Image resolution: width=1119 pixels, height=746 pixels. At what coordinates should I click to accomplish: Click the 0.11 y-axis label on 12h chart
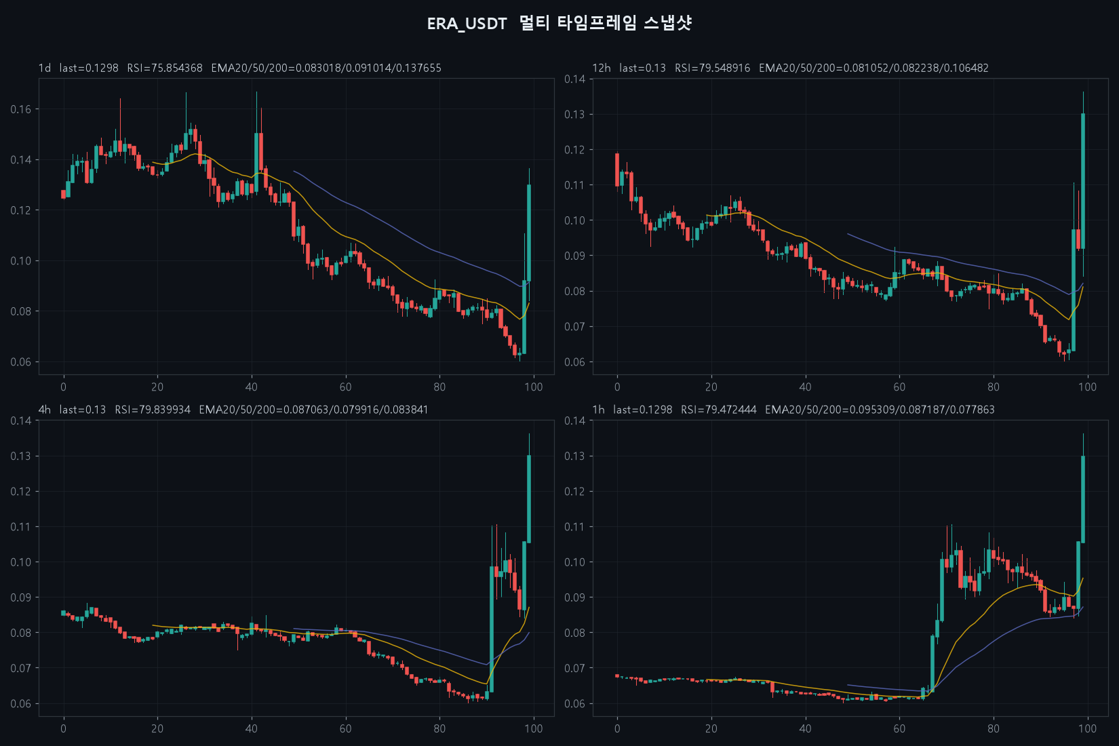pos(574,185)
